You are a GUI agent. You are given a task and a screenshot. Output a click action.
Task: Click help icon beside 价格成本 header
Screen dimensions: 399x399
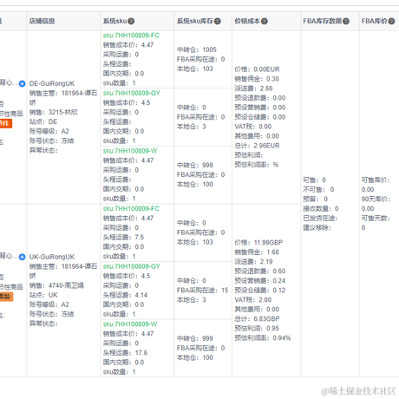click(x=265, y=21)
